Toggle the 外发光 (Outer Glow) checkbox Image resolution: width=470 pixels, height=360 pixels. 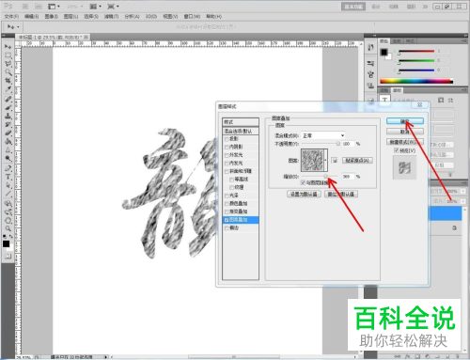227,155
